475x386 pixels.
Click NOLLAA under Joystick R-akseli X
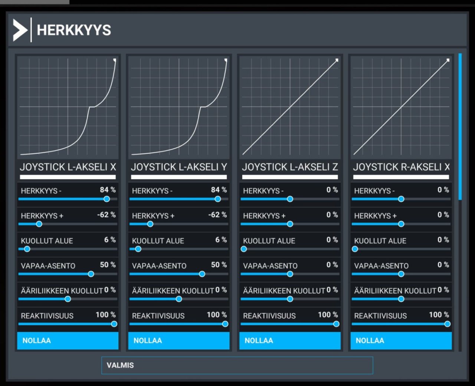point(401,340)
